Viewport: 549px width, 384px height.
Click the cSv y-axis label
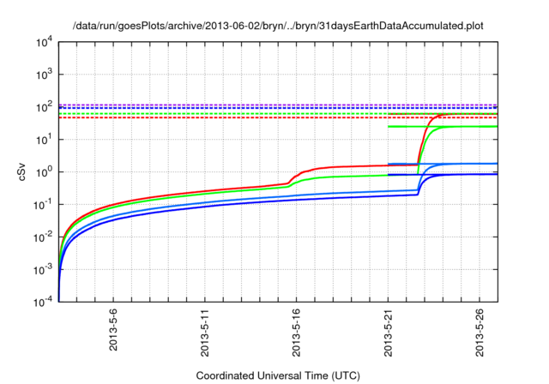pyautogui.click(x=23, y=171)
